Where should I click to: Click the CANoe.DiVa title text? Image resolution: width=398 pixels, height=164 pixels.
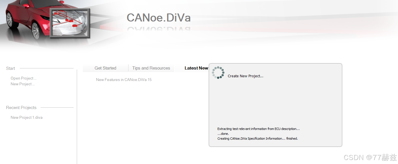(x=158, y=18)
